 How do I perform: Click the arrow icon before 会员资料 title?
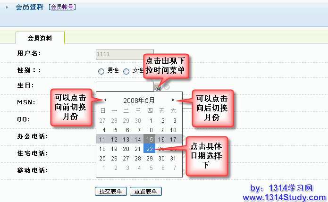tap(6, 8)
